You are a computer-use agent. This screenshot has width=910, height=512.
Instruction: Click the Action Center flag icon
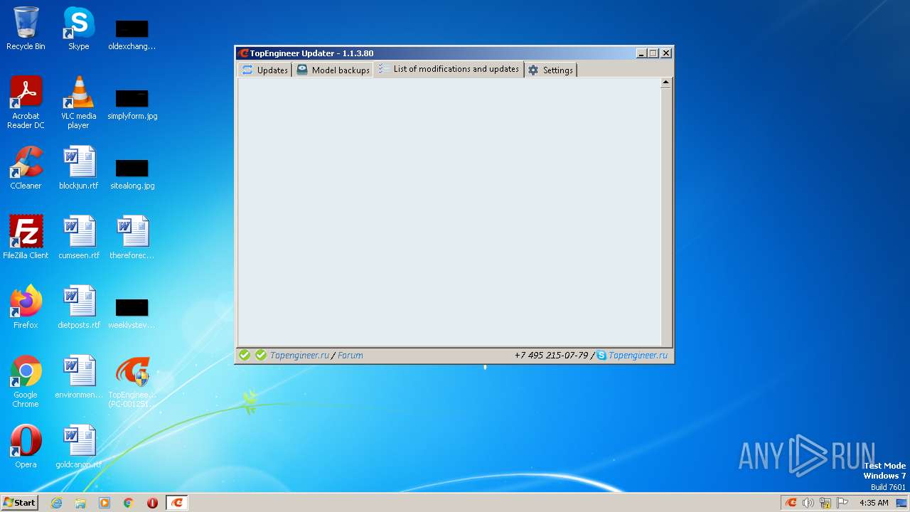point(842,503)
